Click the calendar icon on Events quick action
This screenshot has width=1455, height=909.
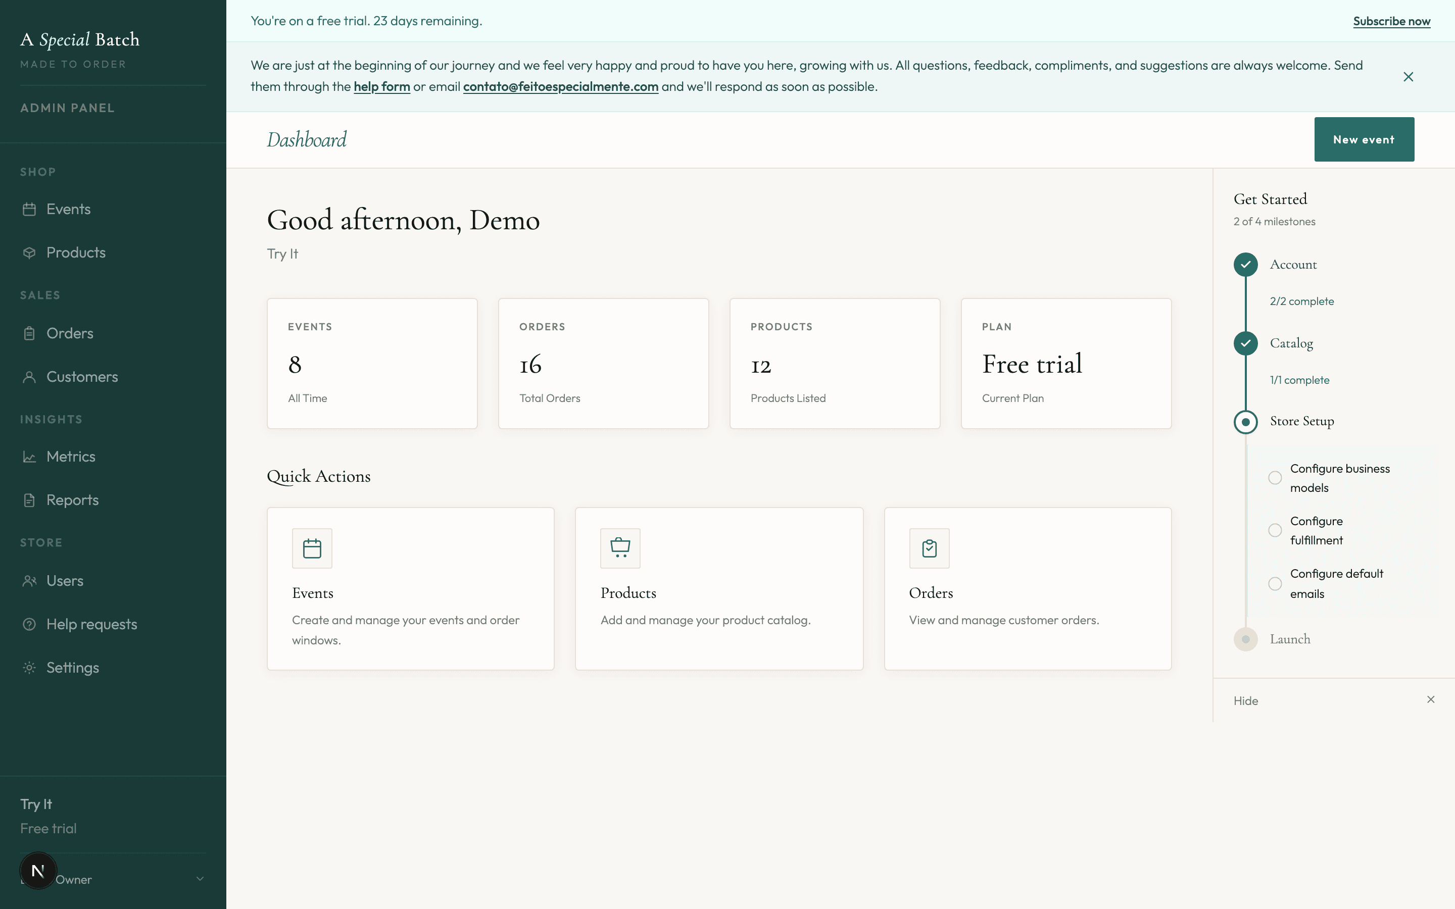[x=312, y=548]
